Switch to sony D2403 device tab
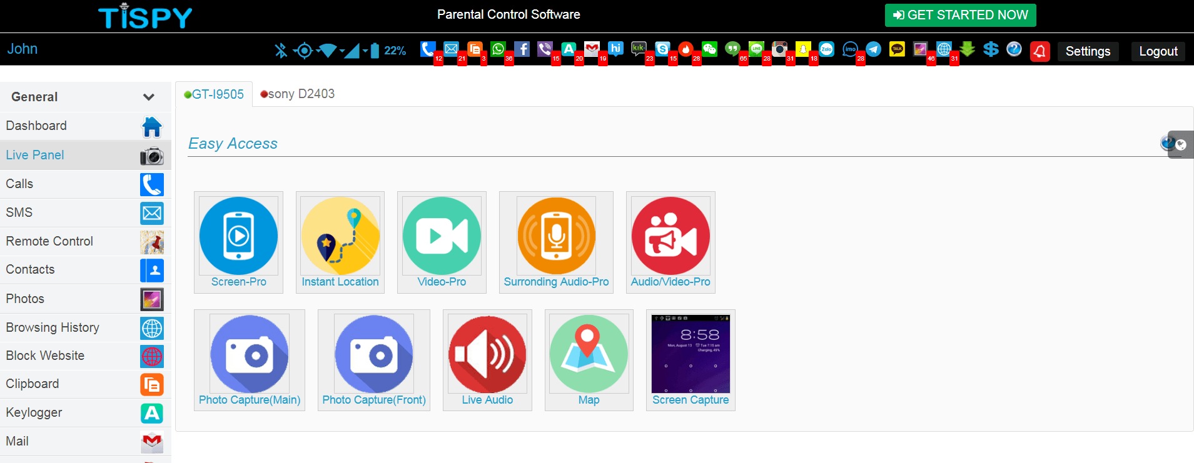The image size is (1194, 463). (x=298, y=94)
